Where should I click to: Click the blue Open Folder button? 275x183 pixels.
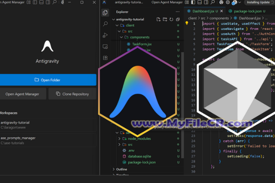(48, 80)
